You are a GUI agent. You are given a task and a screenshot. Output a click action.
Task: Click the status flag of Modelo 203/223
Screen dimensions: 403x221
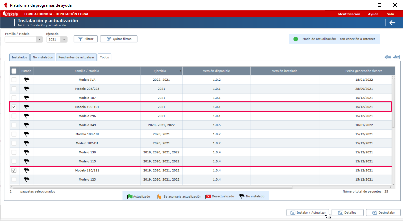pos(27,89)
